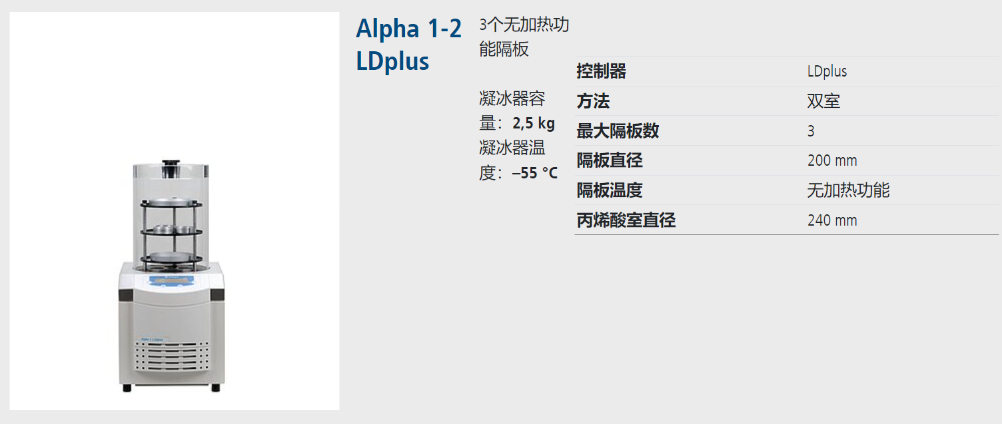Click the 200 mm shelf diameter value
The image size is (1002, 424).
[x=832, y=161]
